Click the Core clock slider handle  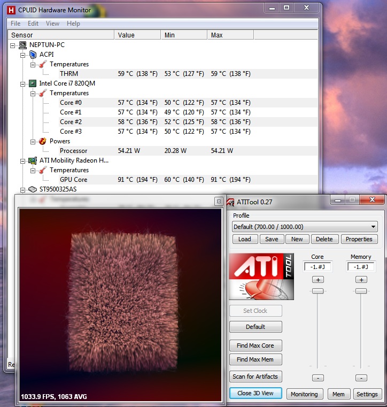318,291
